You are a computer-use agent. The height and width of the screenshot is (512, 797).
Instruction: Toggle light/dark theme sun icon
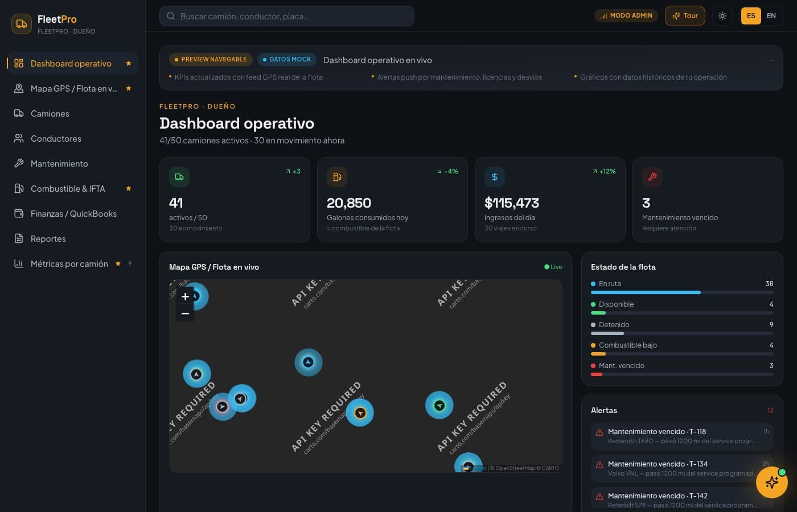tap(722, 16)
